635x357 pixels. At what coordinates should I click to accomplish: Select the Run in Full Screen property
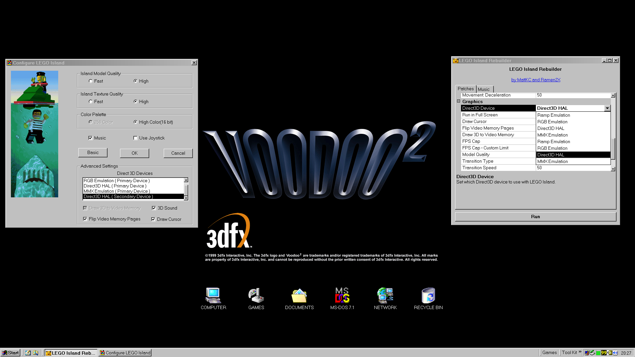pos(498,115)
